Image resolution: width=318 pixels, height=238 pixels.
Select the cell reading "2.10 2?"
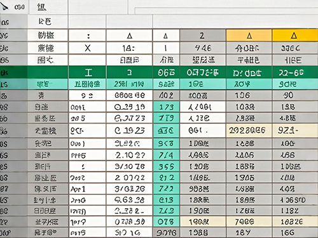(x=129, y=155)
